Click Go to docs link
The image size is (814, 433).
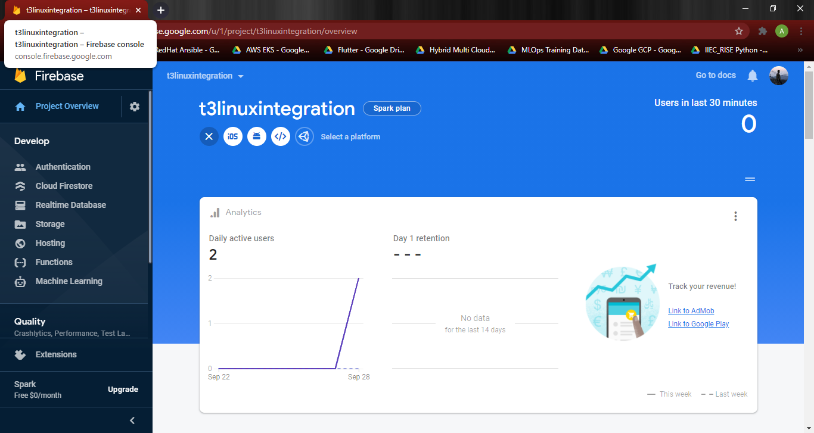click(716, 75)
